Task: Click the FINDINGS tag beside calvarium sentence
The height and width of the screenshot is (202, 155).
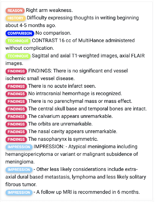Action: click(x=16, y=117)
